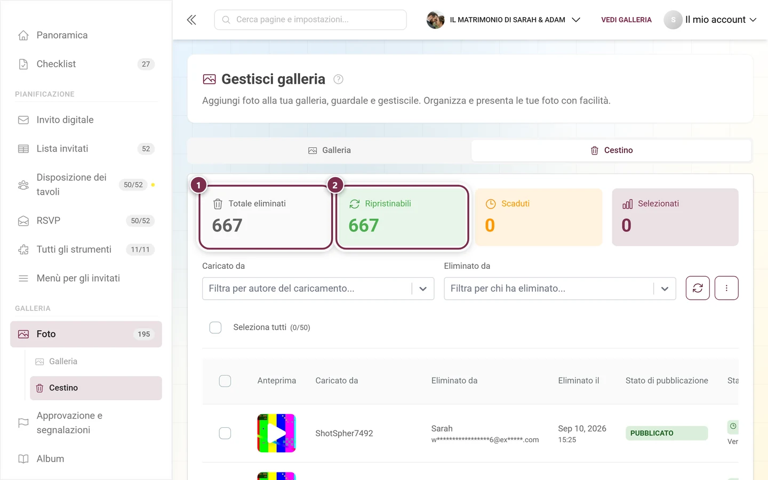This screenshot has height=480, width=768.
Task: Click the Approvazione e segnalazioni flag icon
Action: click(x=23, y=423)
